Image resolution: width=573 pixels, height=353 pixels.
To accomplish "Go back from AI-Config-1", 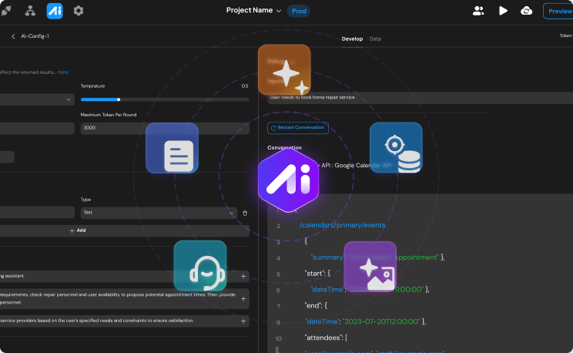I will [x=13, y=36].
